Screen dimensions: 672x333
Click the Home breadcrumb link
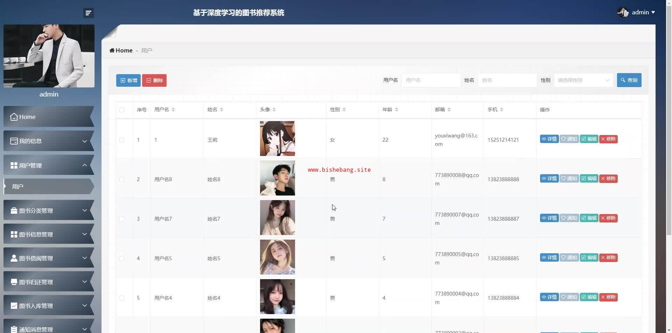[121, 50]
